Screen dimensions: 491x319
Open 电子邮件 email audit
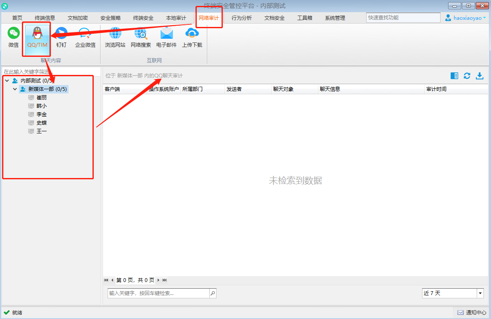[166, 37]
